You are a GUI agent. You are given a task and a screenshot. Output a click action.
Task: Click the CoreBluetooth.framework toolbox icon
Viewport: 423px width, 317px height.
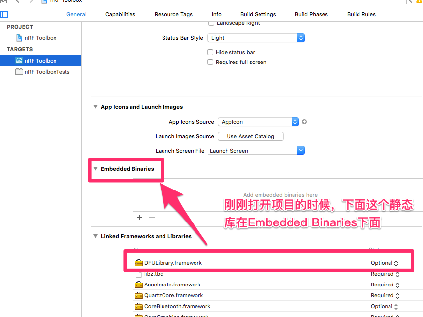[x=139, y=306]
